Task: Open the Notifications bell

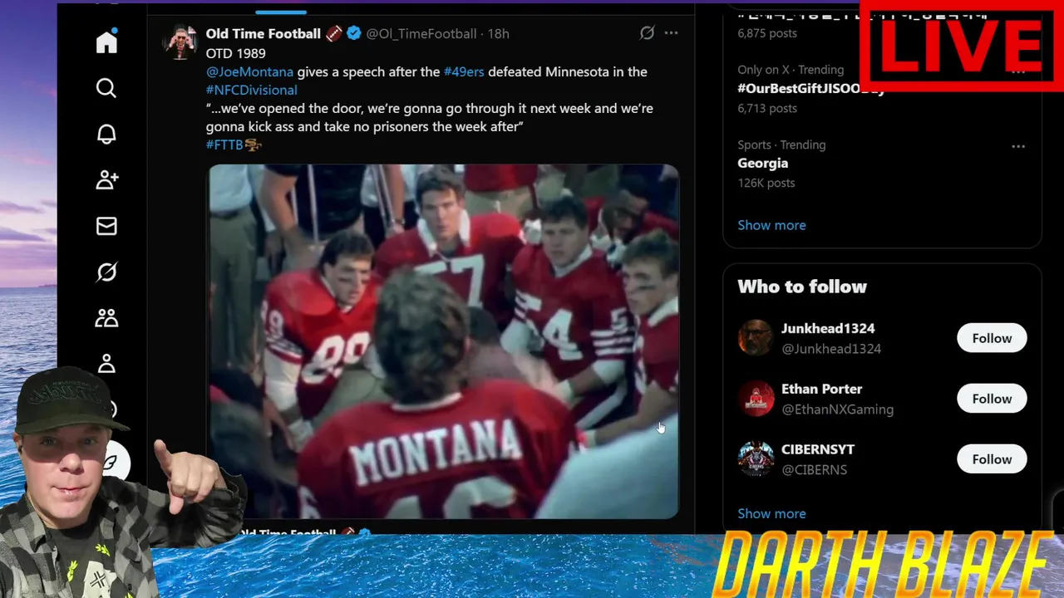Action: coord(106,135)
